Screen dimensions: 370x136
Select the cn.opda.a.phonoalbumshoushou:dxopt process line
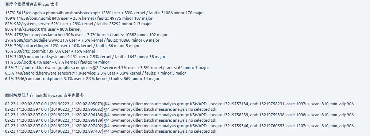pos(104,13)
